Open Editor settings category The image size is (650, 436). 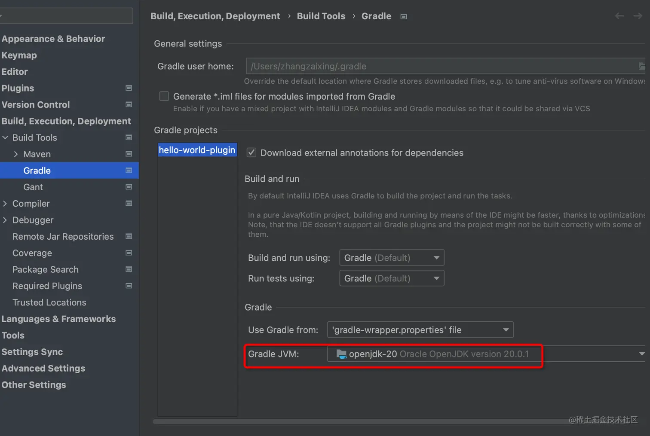(15, 72)
